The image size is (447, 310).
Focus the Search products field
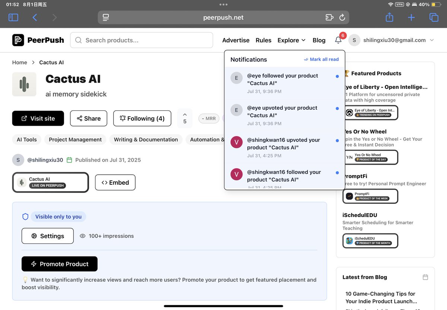(x=142, y=40)
